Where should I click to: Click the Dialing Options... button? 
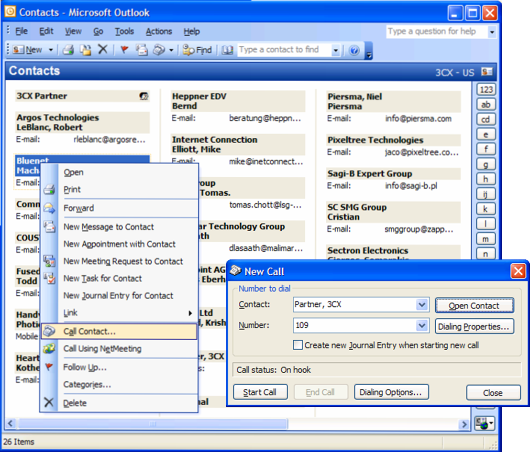[391, 392]
